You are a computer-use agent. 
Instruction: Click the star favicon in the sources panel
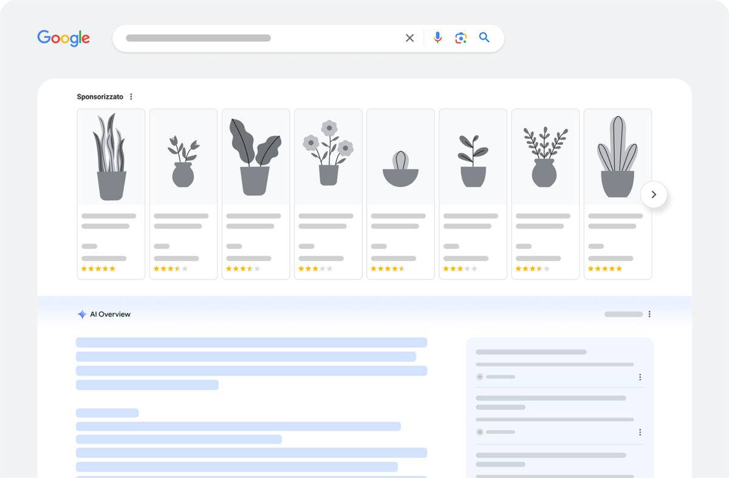(x=480, y=377)
